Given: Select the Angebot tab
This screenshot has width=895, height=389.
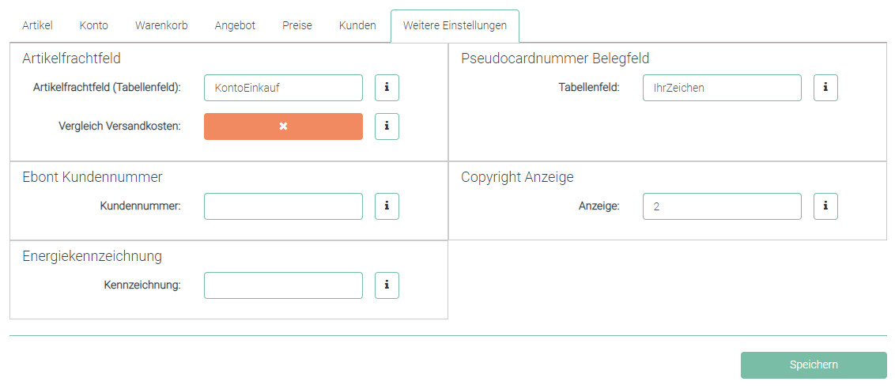Looking at the screenshot, I should click(x=235, y=25).
